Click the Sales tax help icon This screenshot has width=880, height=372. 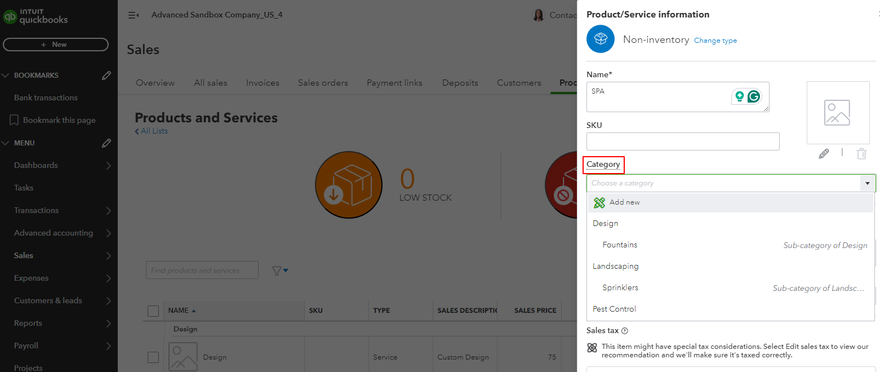[625, 331]
